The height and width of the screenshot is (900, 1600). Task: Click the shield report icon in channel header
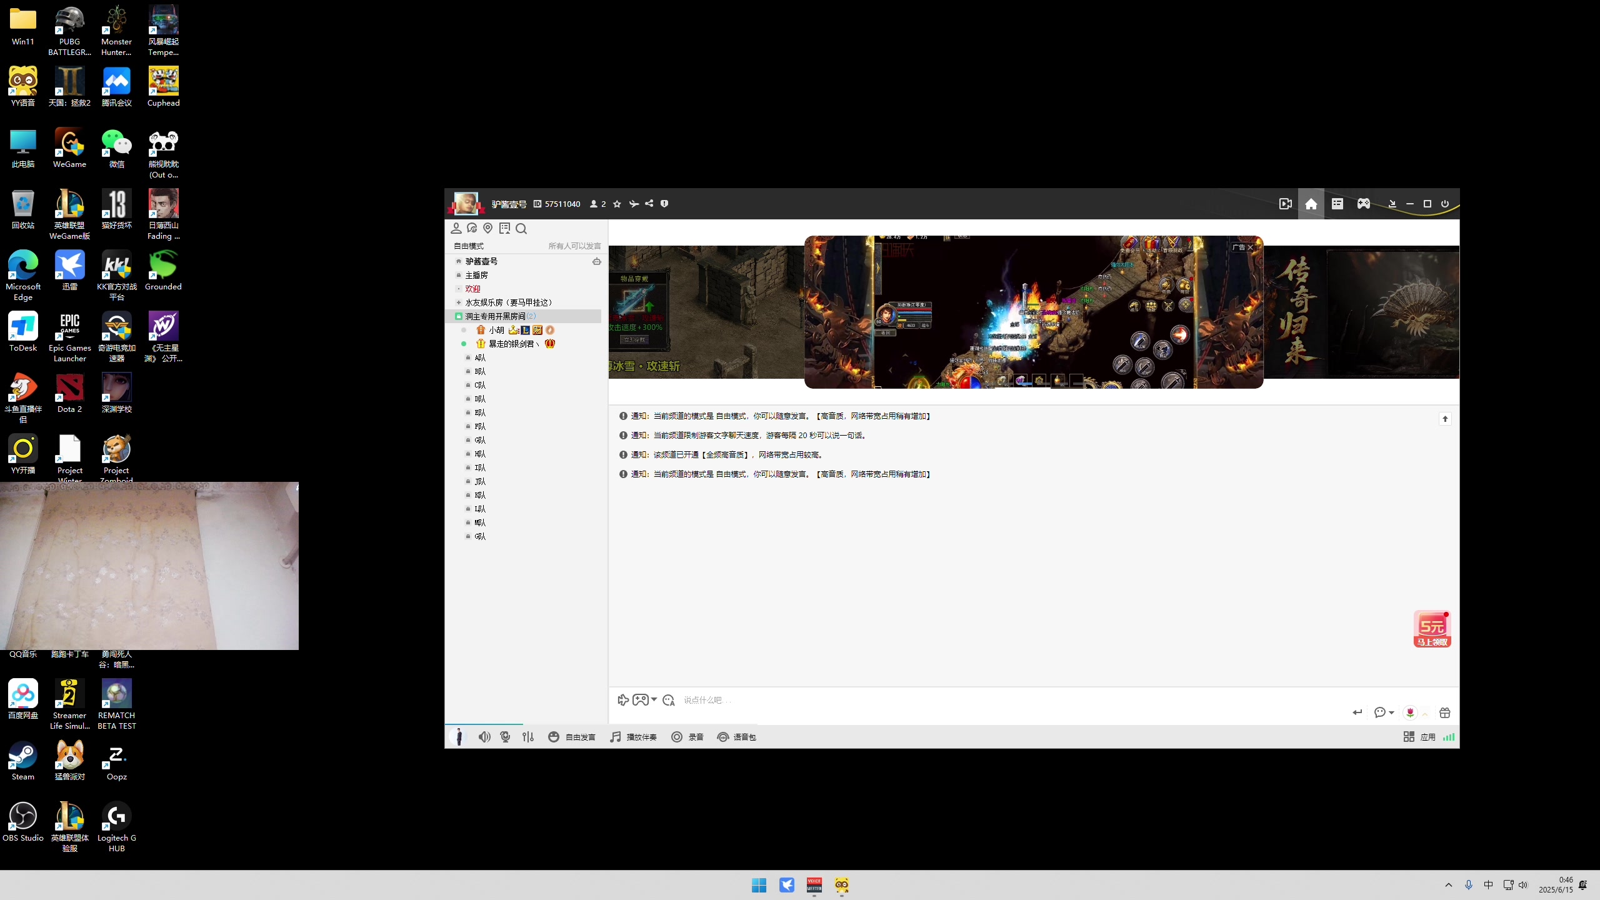coord(664,203)
